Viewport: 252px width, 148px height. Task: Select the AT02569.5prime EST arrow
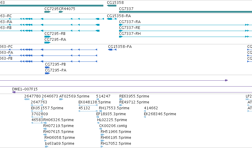(x=61, y=100)
